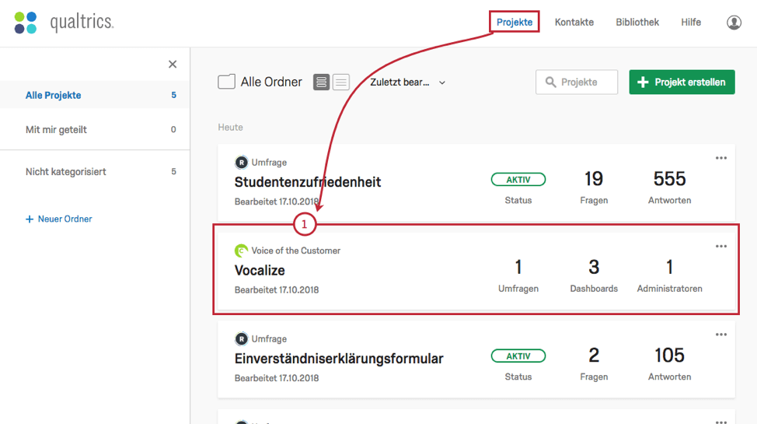Click the 19 Fragen count
This screenshot has height=424, width=757.
point(594,179)
